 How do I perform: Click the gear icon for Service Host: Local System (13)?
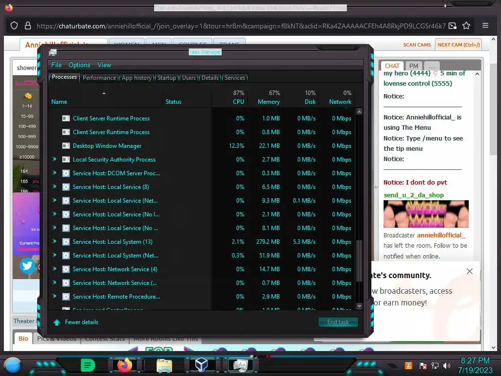click(x=66, y=242)
